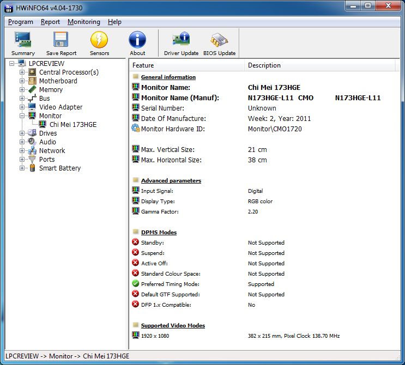Select the Ports tree label

tap(47, 159)
